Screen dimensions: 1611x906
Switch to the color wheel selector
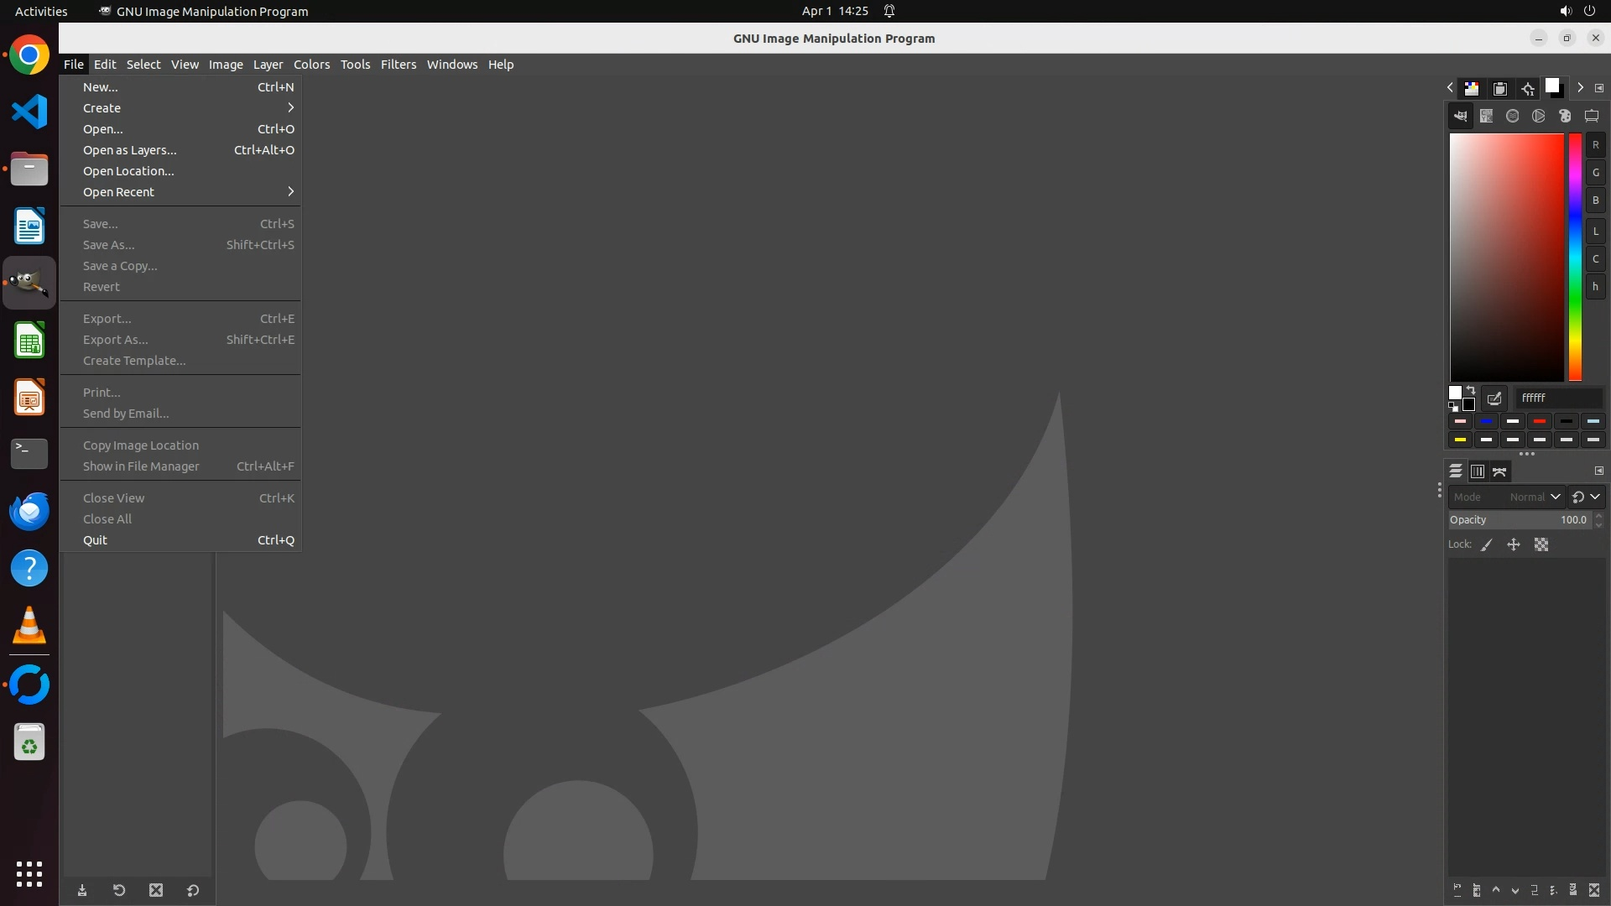1538,117
